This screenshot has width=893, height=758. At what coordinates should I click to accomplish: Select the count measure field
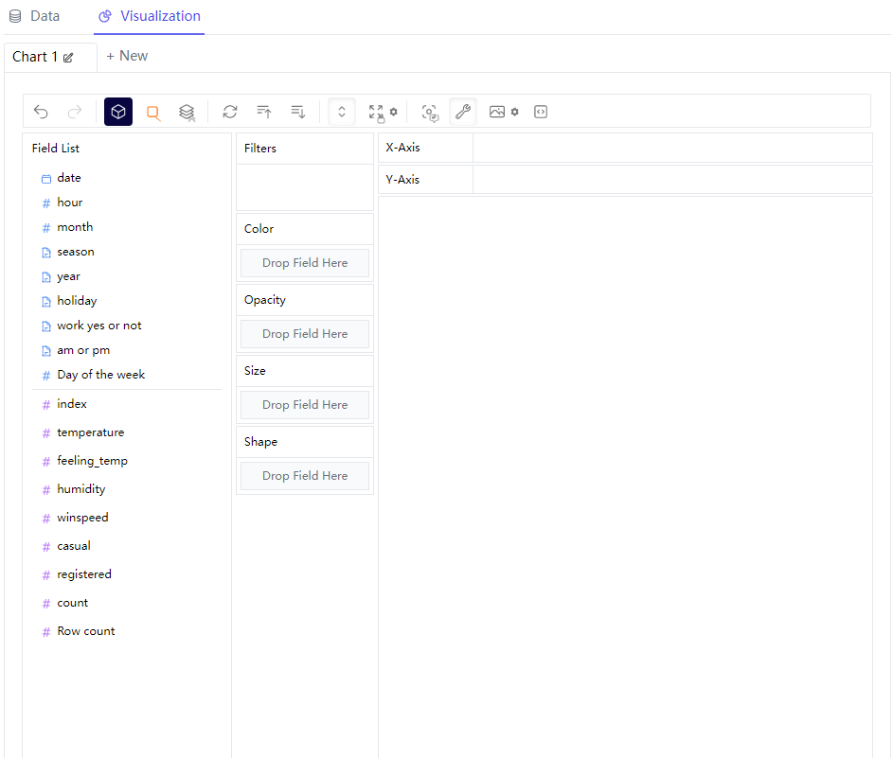tap(73, 603)
